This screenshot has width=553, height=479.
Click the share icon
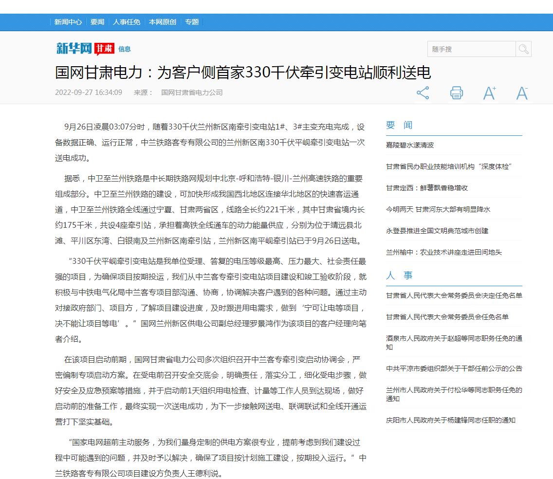423,93
